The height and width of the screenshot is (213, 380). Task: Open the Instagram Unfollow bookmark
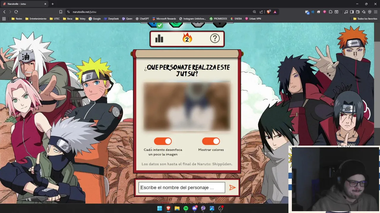point(192,19)
